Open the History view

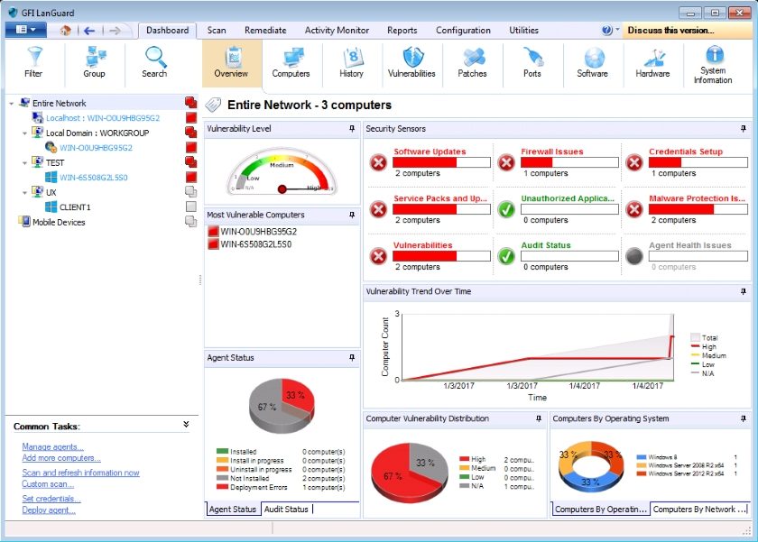pos(351,63)
